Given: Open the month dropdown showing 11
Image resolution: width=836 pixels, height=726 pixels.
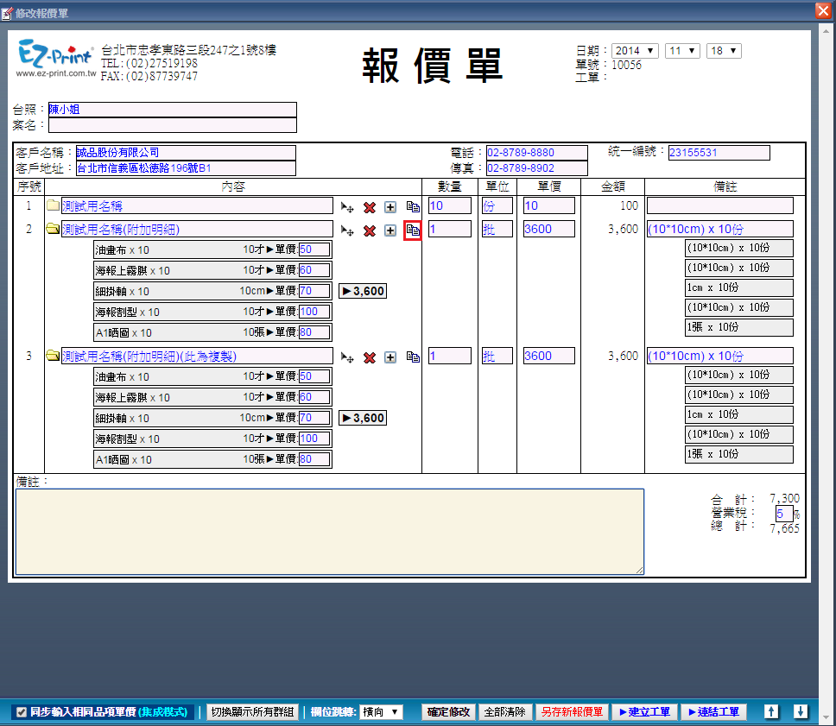Looking at the screenshot, I should pos(682,51).
